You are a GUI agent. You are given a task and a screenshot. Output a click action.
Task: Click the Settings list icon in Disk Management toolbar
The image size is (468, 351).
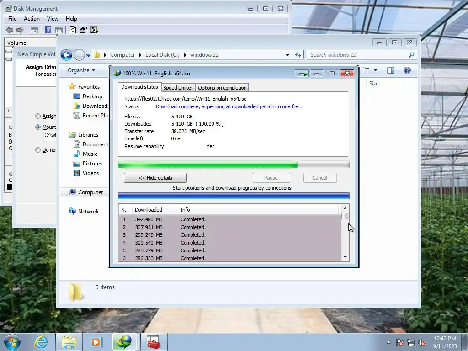pyautogui.click(x=94, y=30)
